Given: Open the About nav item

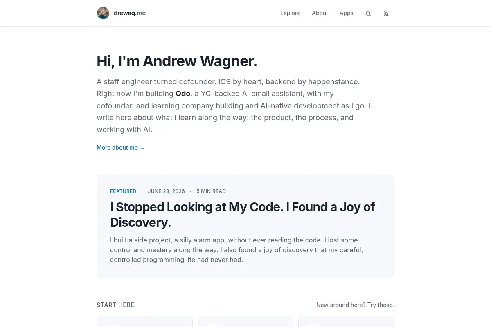Looking at the screenshot, I should point(320,13).
